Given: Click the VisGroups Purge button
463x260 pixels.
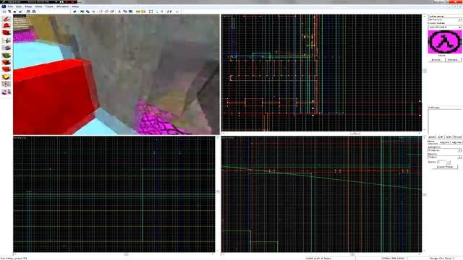Looking at the screenshot, I should [457, 137].
